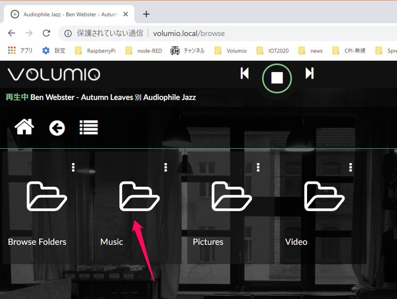Open a new browser tab

click(147, 14)
